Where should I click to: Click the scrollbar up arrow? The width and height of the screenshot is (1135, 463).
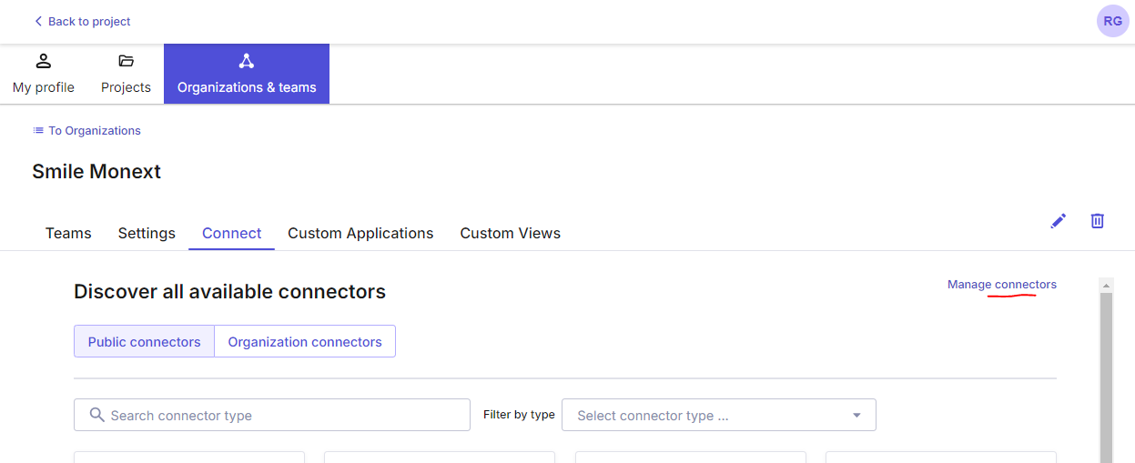coord(1106,286)
